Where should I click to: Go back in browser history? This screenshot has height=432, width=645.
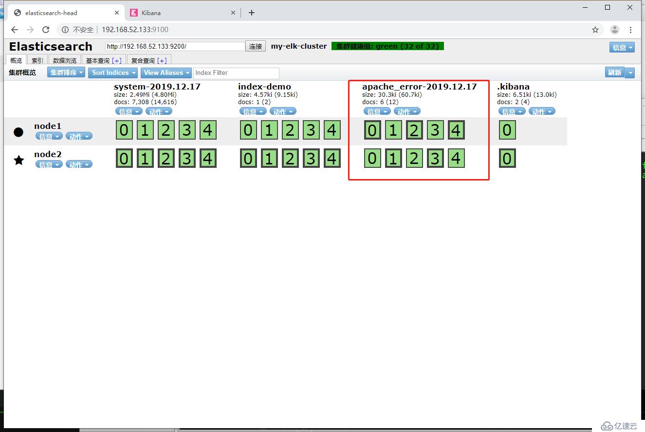tap(15, 30)
